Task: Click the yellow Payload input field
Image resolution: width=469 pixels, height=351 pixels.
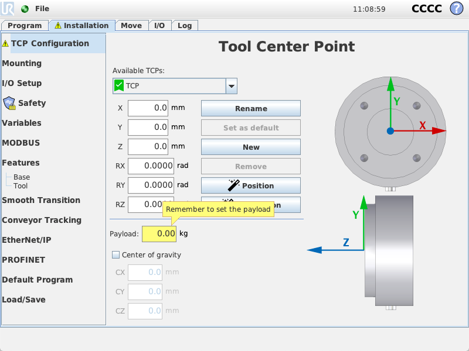Action: (x=159, y=233)
